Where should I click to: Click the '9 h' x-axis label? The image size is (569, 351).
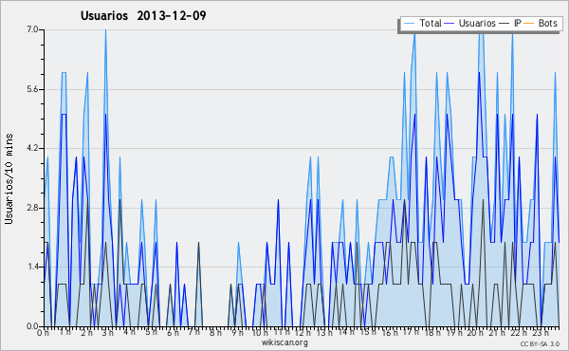click(x=237, y=332)
